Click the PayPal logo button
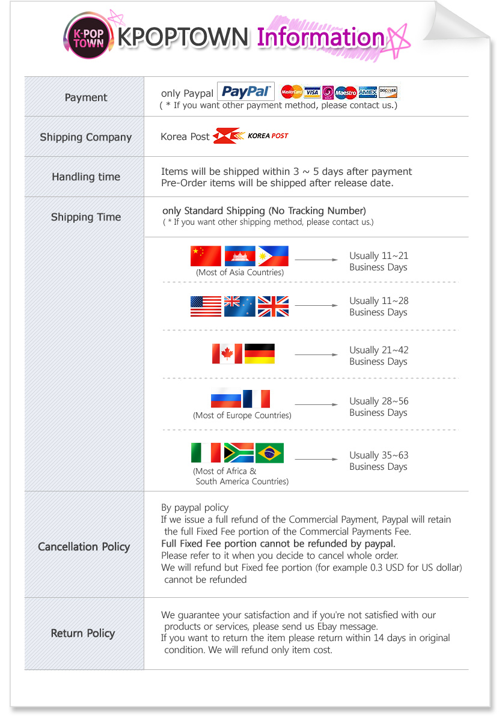The image size is (499, 724). pyautogui.click(x=245, y=92)
